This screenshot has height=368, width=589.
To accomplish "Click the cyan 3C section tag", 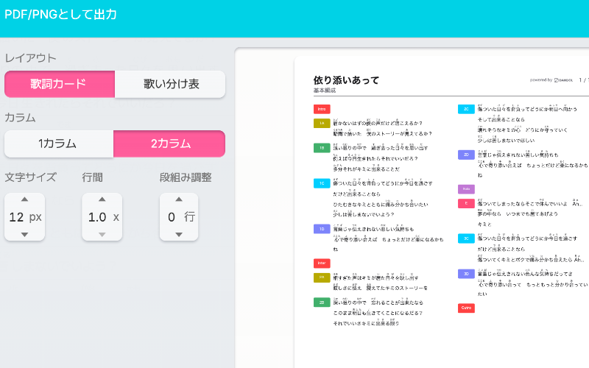I will click(x=466, y=238).
